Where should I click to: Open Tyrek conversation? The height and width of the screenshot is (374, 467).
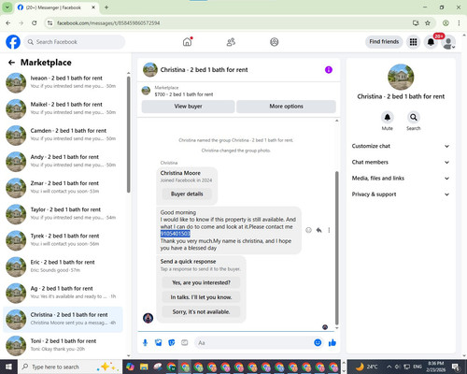pos(64,240)
